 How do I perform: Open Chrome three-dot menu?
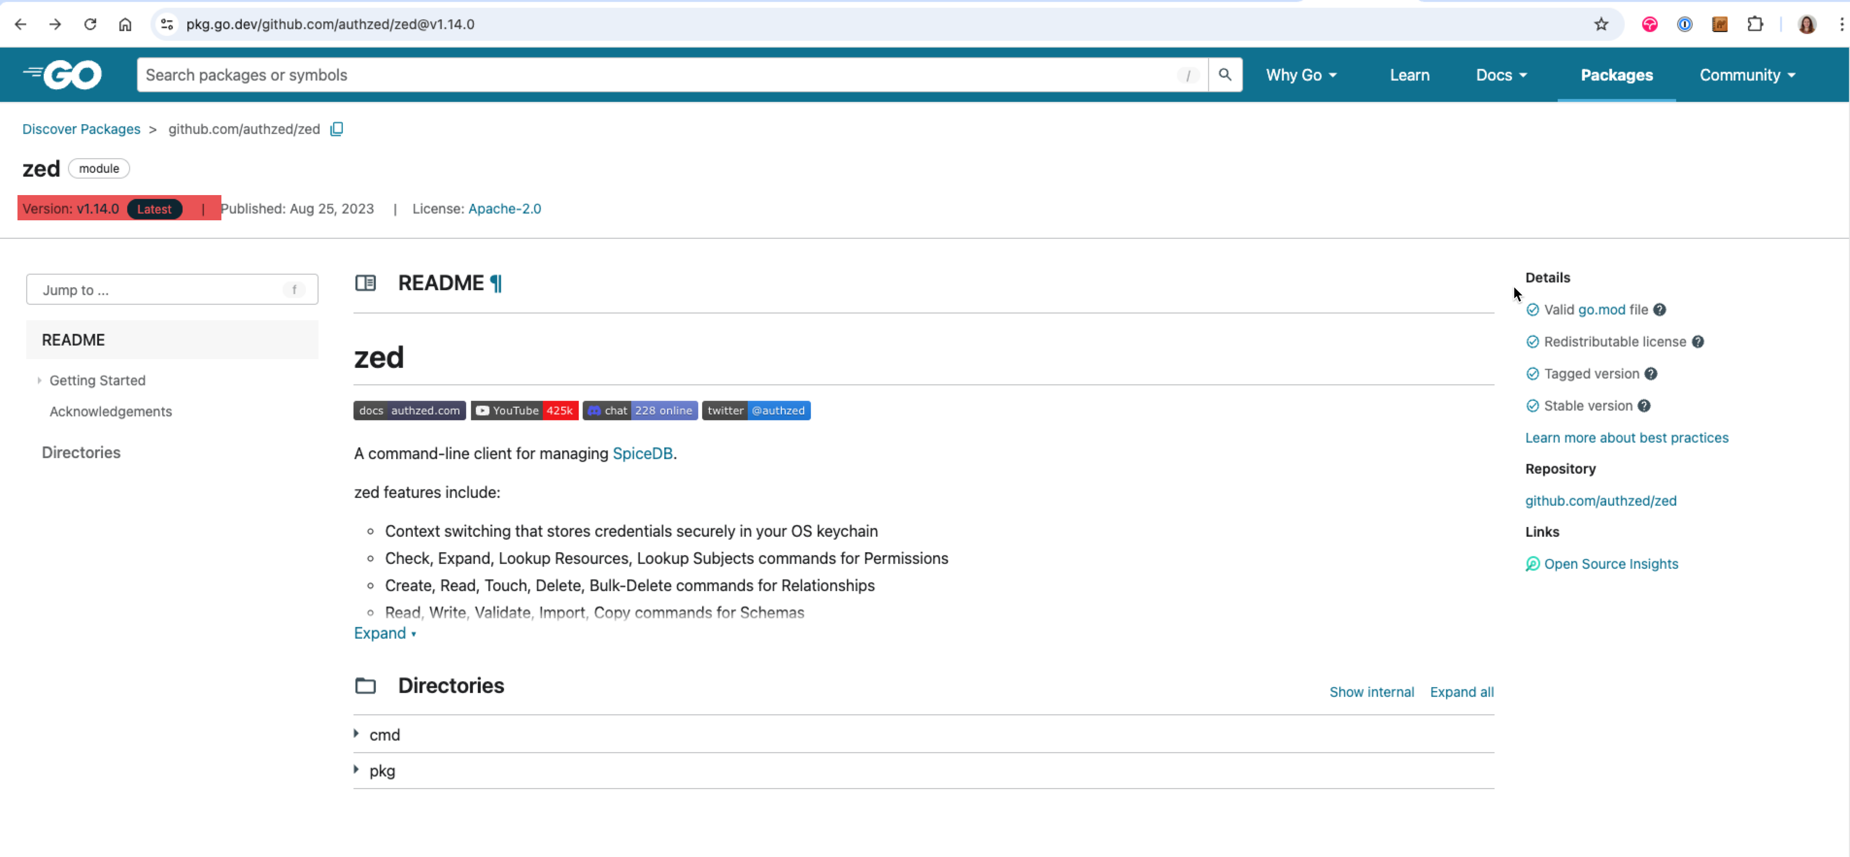[1841, 24]
